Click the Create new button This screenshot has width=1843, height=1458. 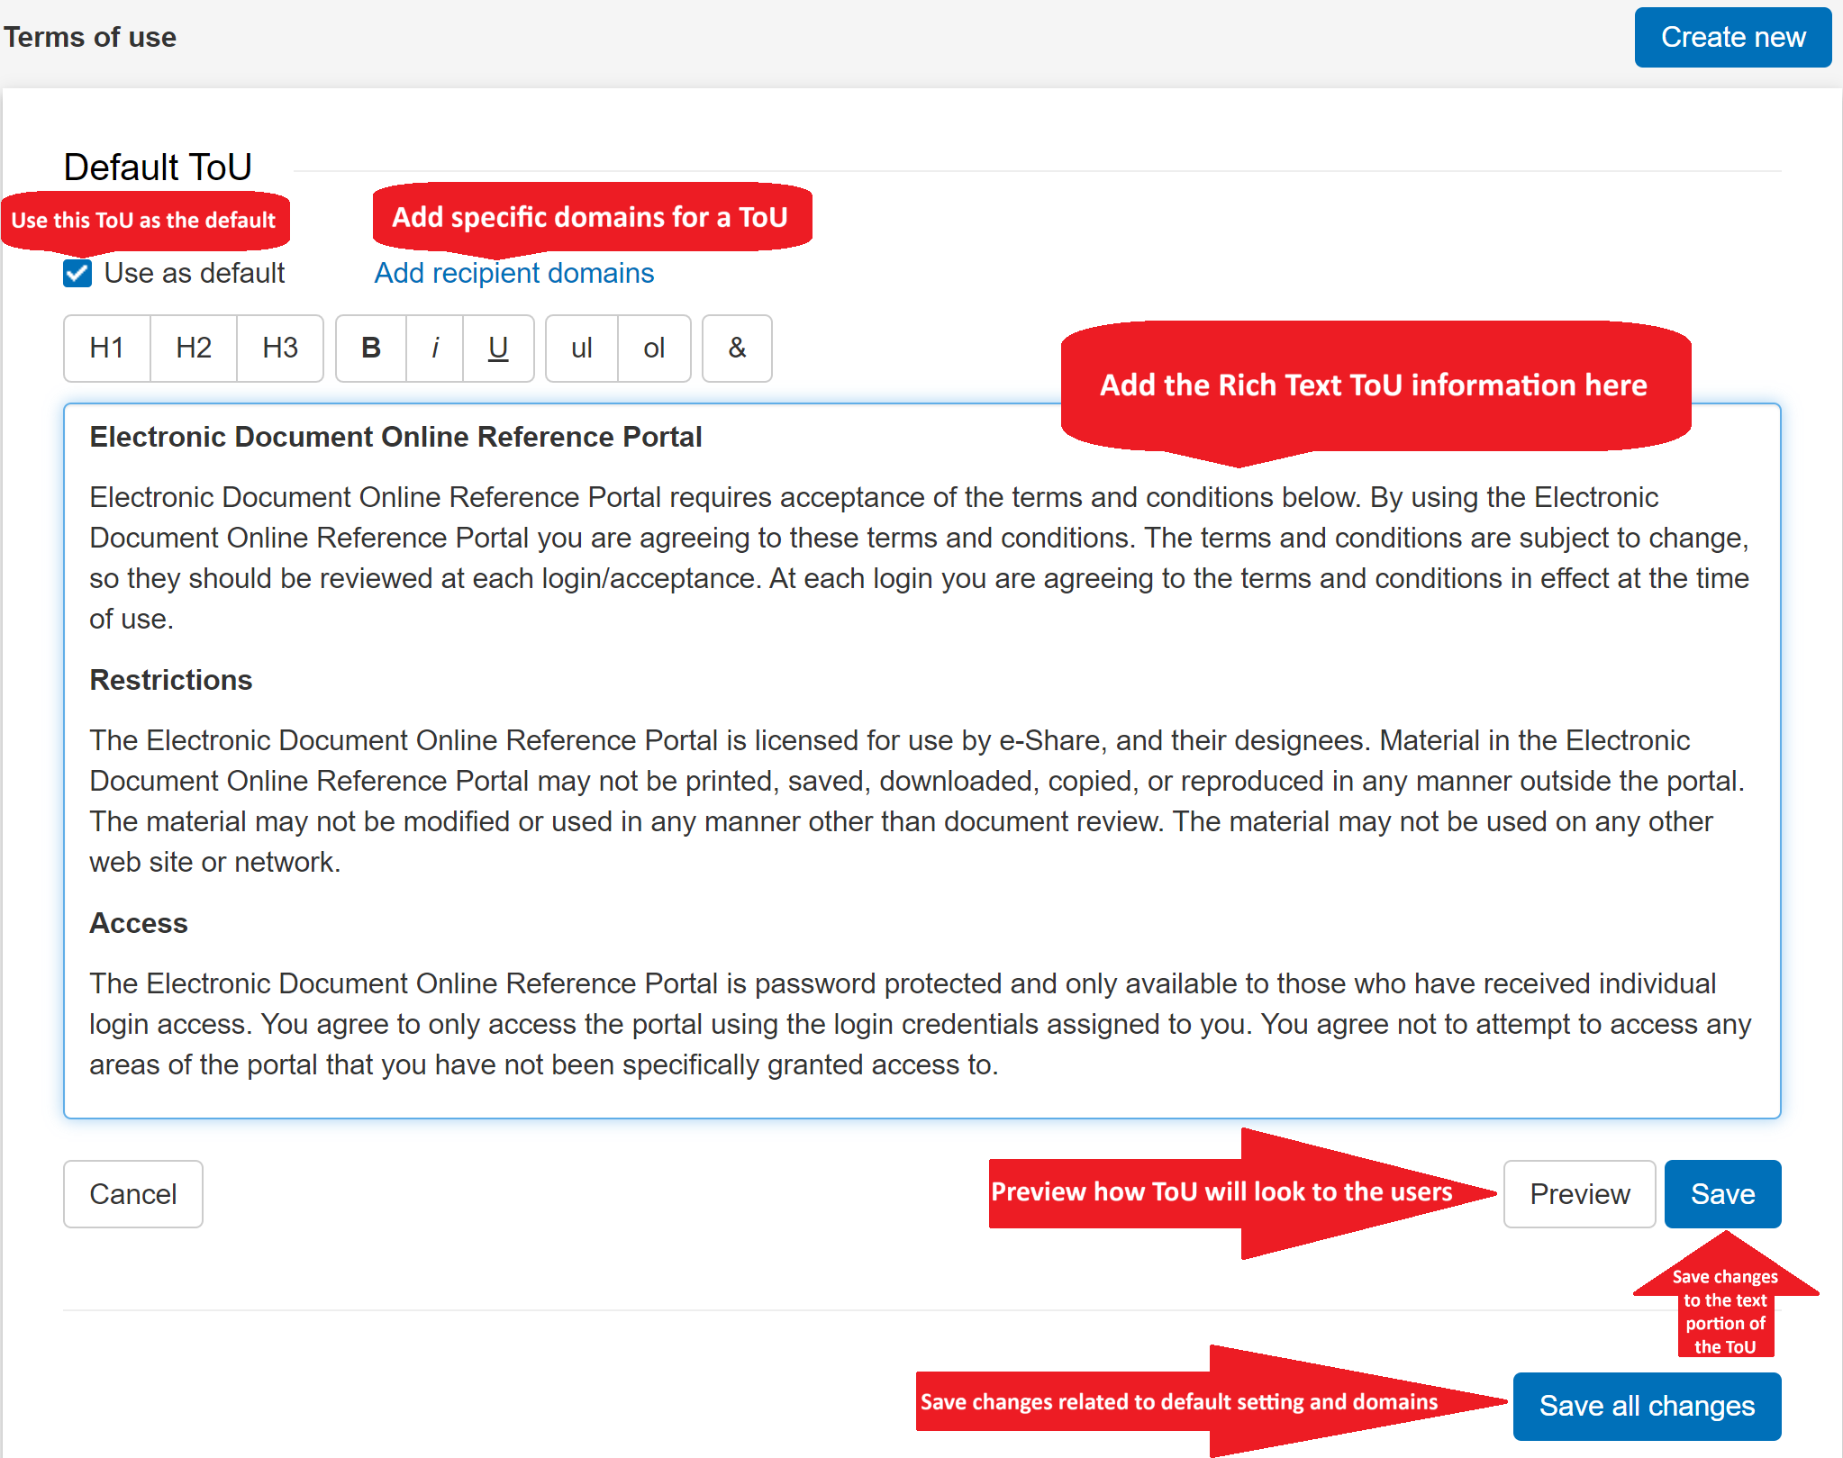(x=1732, y=37)
